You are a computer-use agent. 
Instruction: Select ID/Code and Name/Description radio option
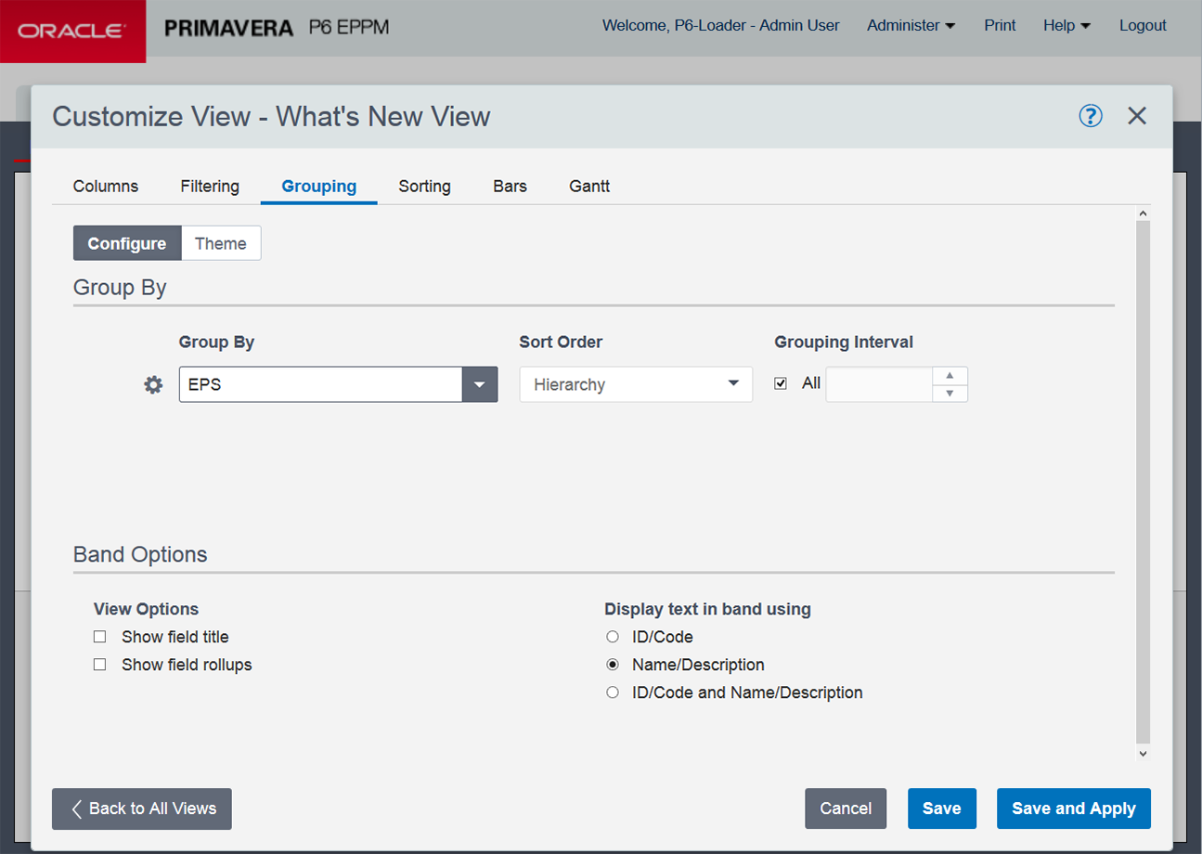(x=613, y=692)
